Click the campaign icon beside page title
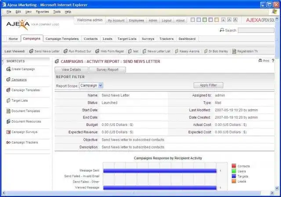 click(x=57, y=61)
